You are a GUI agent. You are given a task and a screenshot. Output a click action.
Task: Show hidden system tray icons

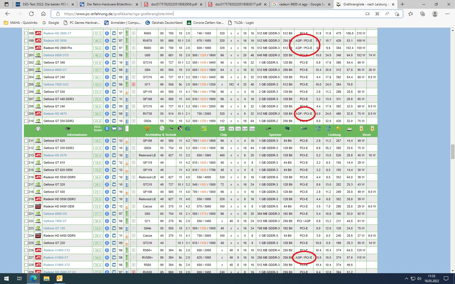[406, 279]
